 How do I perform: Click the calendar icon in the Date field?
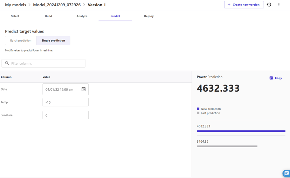(84, 89)
